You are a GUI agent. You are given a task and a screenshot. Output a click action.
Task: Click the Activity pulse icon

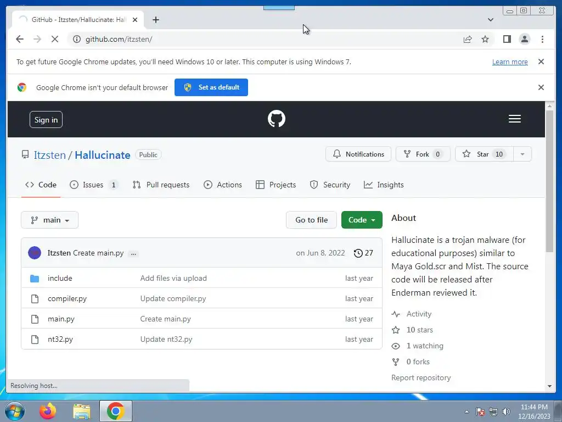click(x=396, y=314)
